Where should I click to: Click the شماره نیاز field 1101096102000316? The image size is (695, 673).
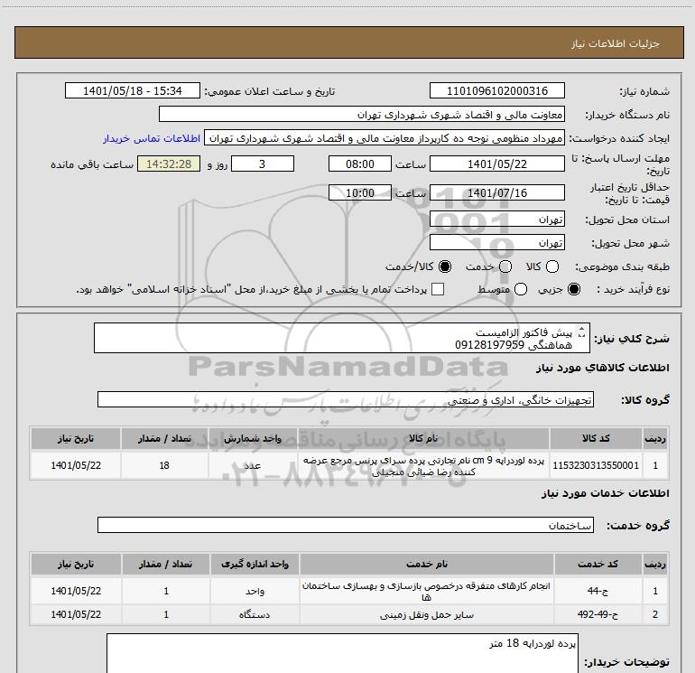pyautogui.click(x=496, y=90)
